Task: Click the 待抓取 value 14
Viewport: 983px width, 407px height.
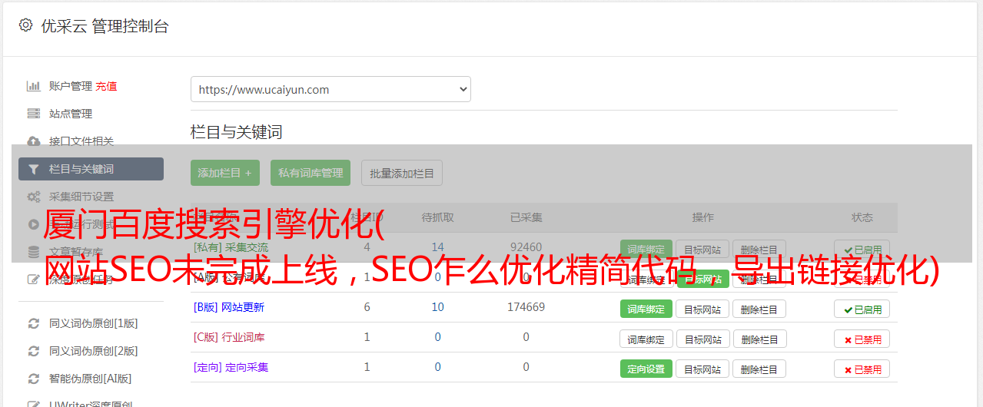Action: [437, 247]
